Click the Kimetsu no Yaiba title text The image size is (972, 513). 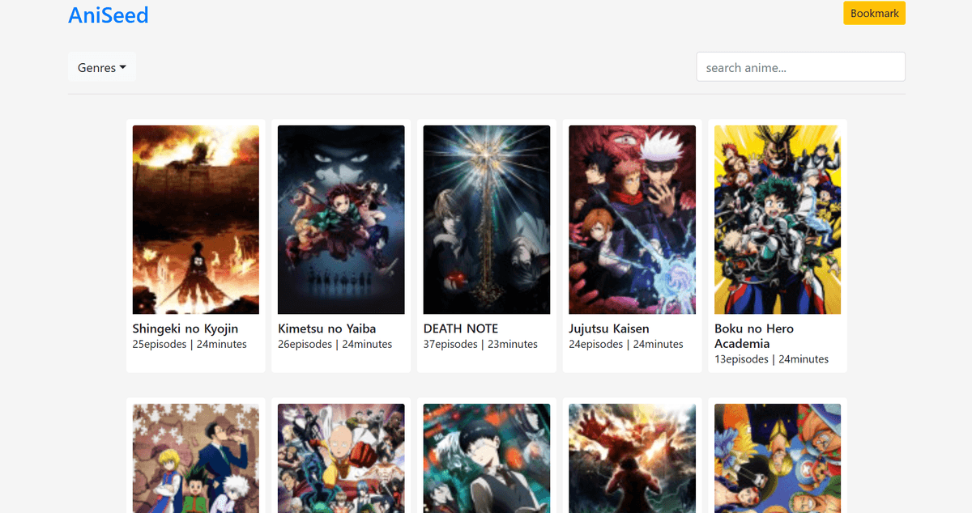point(326,329)
